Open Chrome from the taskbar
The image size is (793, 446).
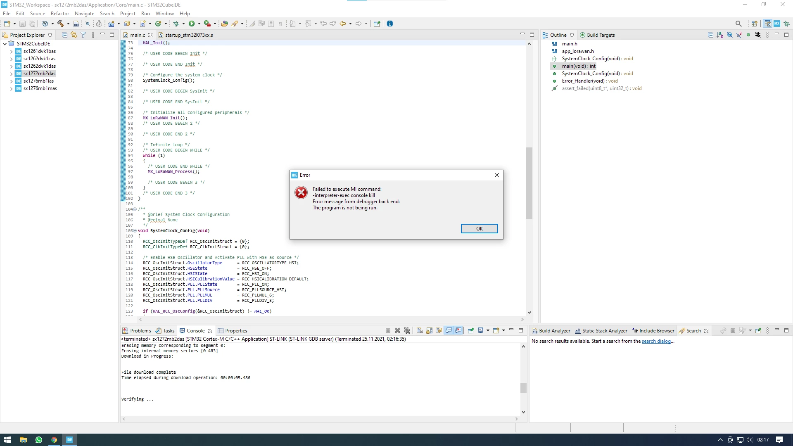tap(54, 440)
